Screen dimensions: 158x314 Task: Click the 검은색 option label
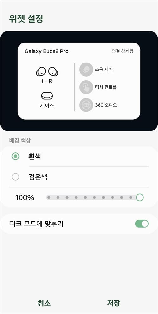38,177
